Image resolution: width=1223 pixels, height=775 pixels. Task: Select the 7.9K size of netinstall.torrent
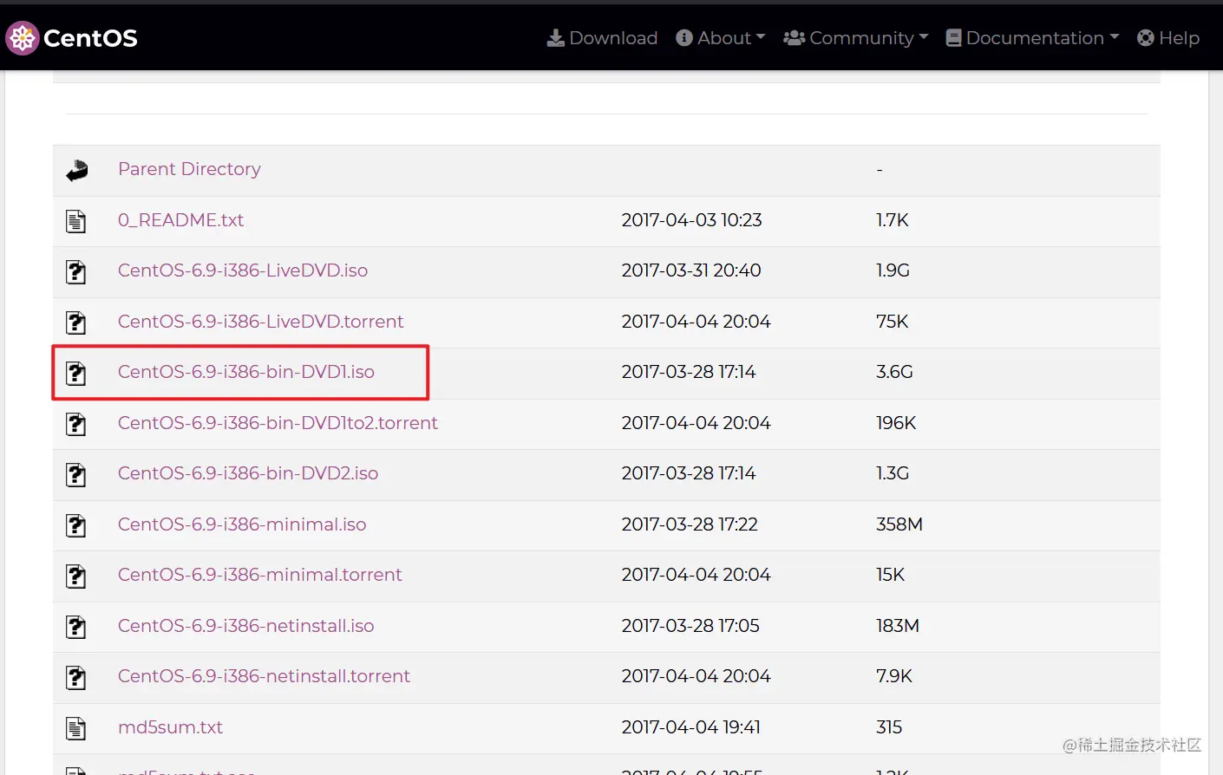894,676
